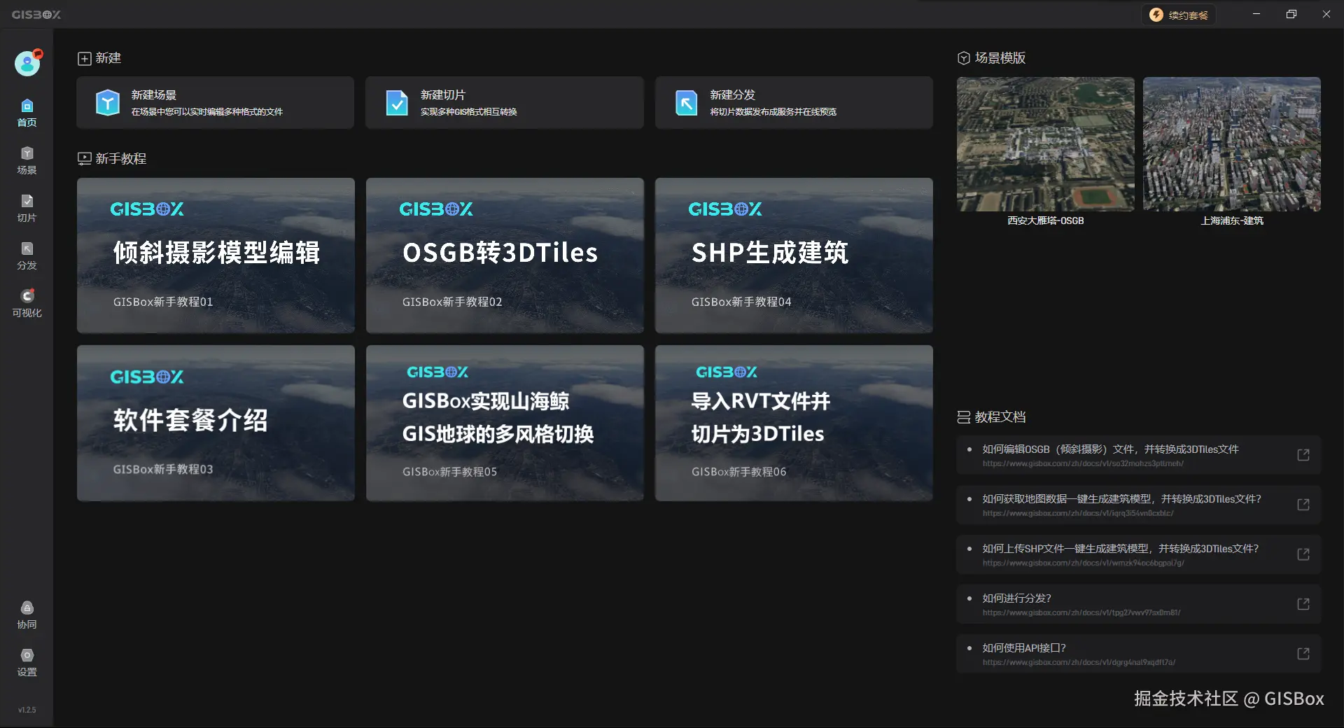1344x728 pixels.
Task: Click the 新建切片 checkmark file icon
Action: (397, 103)
